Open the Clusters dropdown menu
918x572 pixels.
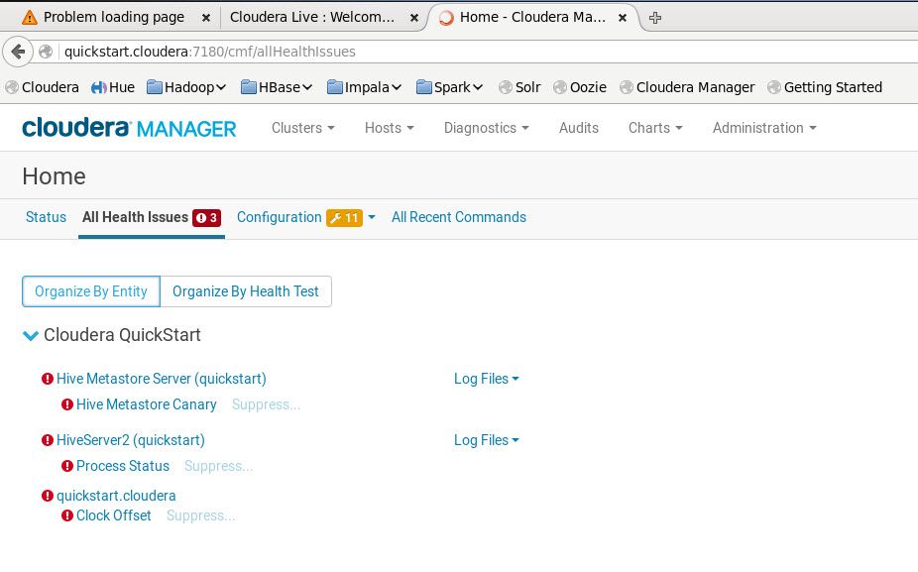pos(302,128)
